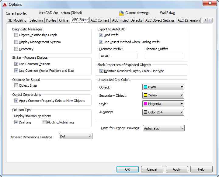Click the Filename Suffix input field

coord(164,56)
